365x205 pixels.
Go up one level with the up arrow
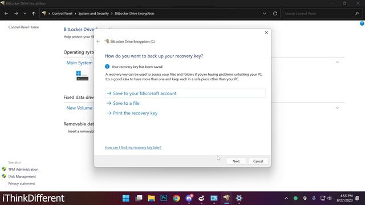pos(34,14)
